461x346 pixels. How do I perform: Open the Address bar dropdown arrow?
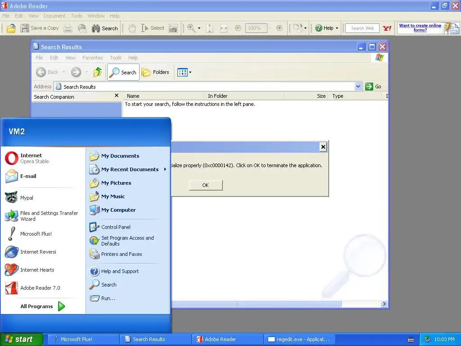(x=358, y=86)
